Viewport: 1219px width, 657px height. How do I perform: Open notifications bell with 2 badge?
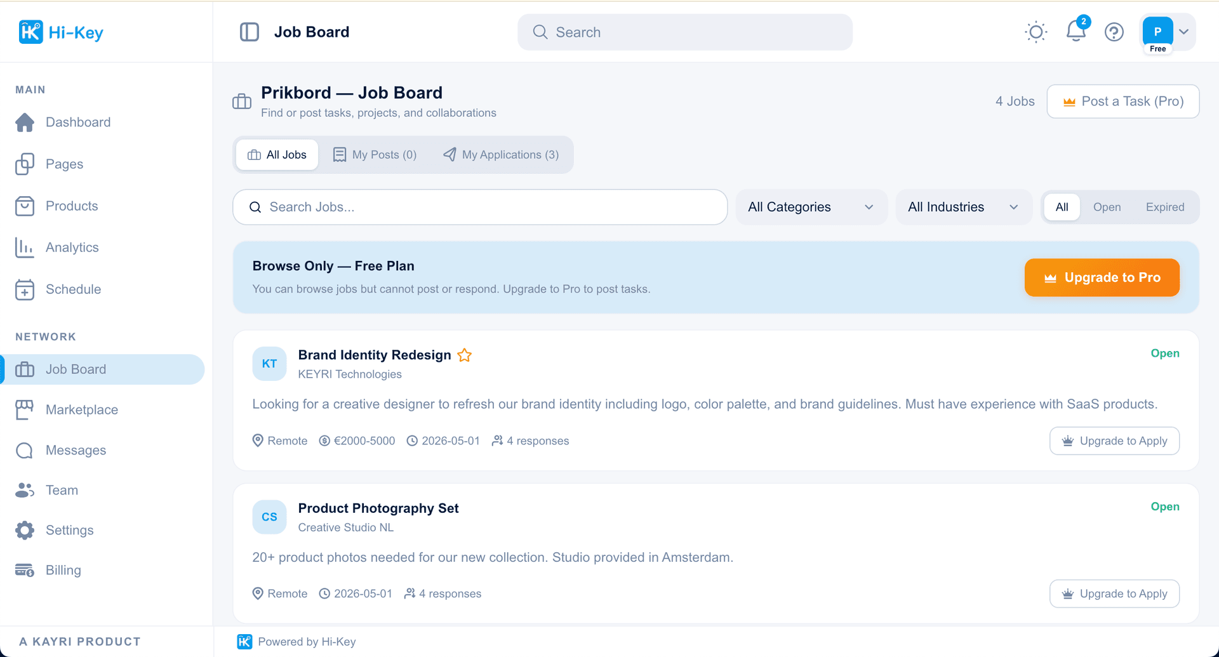pos(1076,30)
